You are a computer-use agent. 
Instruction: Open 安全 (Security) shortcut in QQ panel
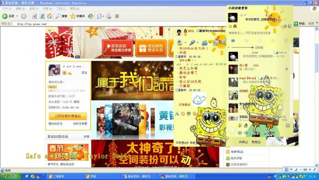pyautogui.click(x=255, y=132)
